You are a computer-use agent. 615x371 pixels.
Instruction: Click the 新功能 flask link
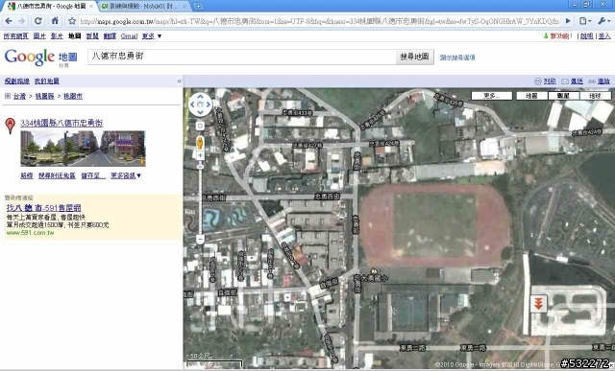pyautogui.click(x=557, y=36)
